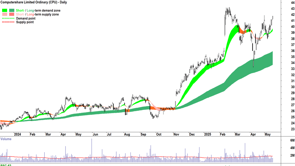The height and width of the screenshot is (166, 295).
Task: Click the 'Demand point' legend text
Action: 26,18
